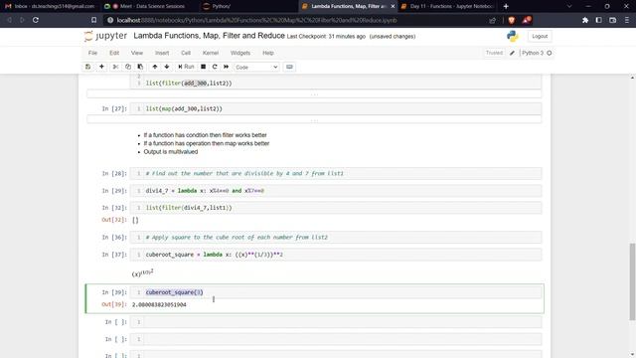This screenshot has height=358, width=636.
Task: Click the Save and Checkpoint toolbar icon
Action: (x=88, y=67)
